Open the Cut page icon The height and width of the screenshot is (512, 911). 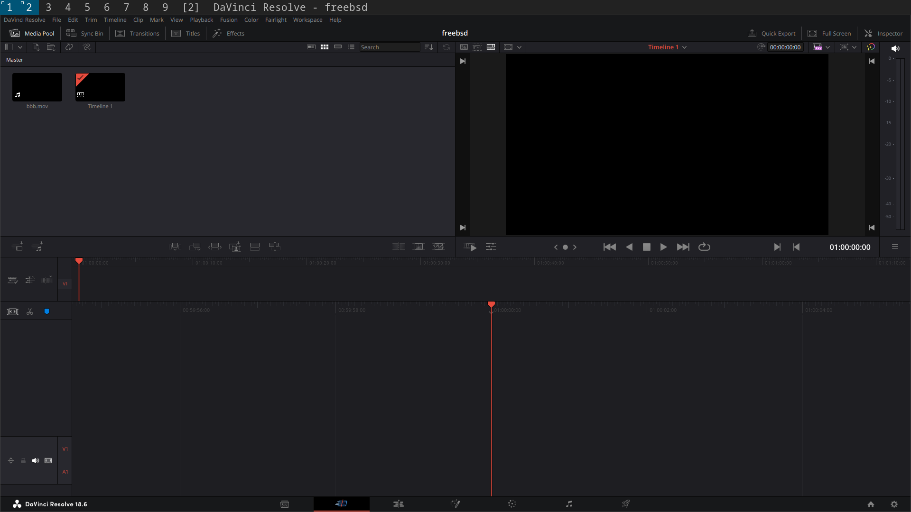tap(342, 503)
